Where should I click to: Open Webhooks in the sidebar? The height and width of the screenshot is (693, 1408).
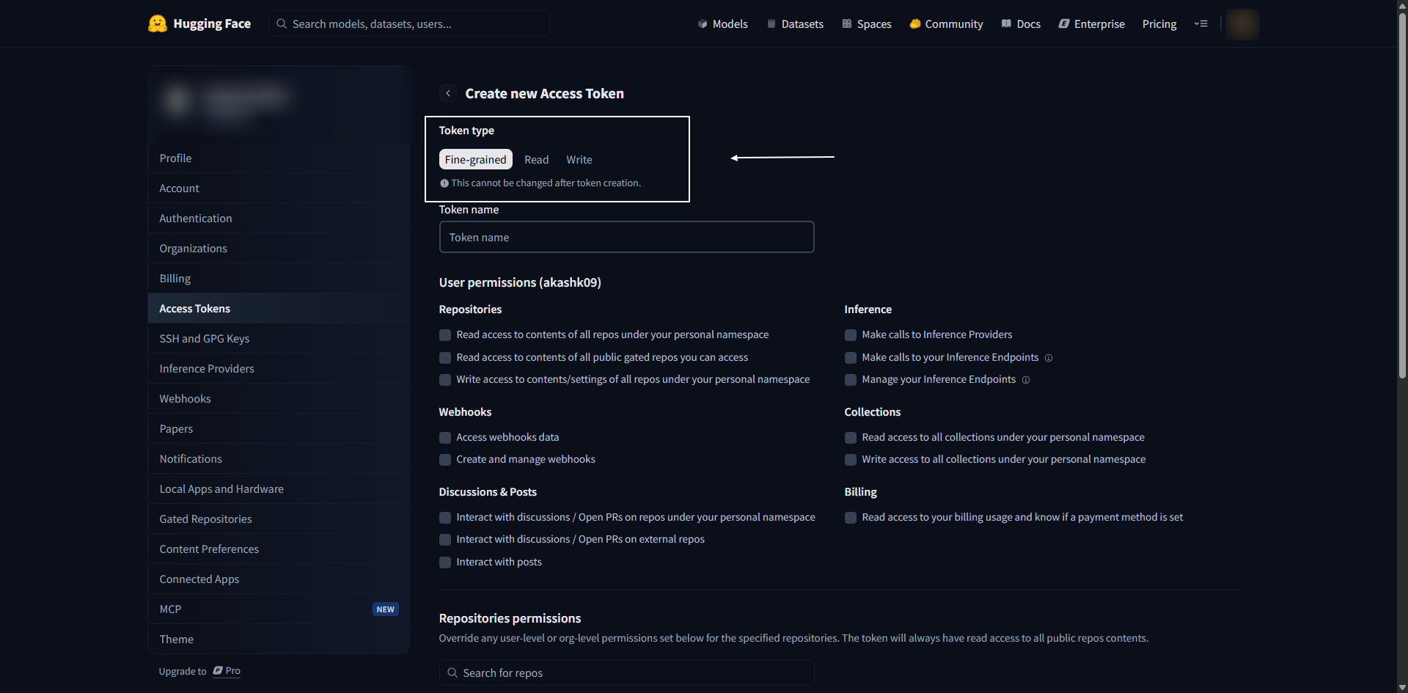point(279,398)
